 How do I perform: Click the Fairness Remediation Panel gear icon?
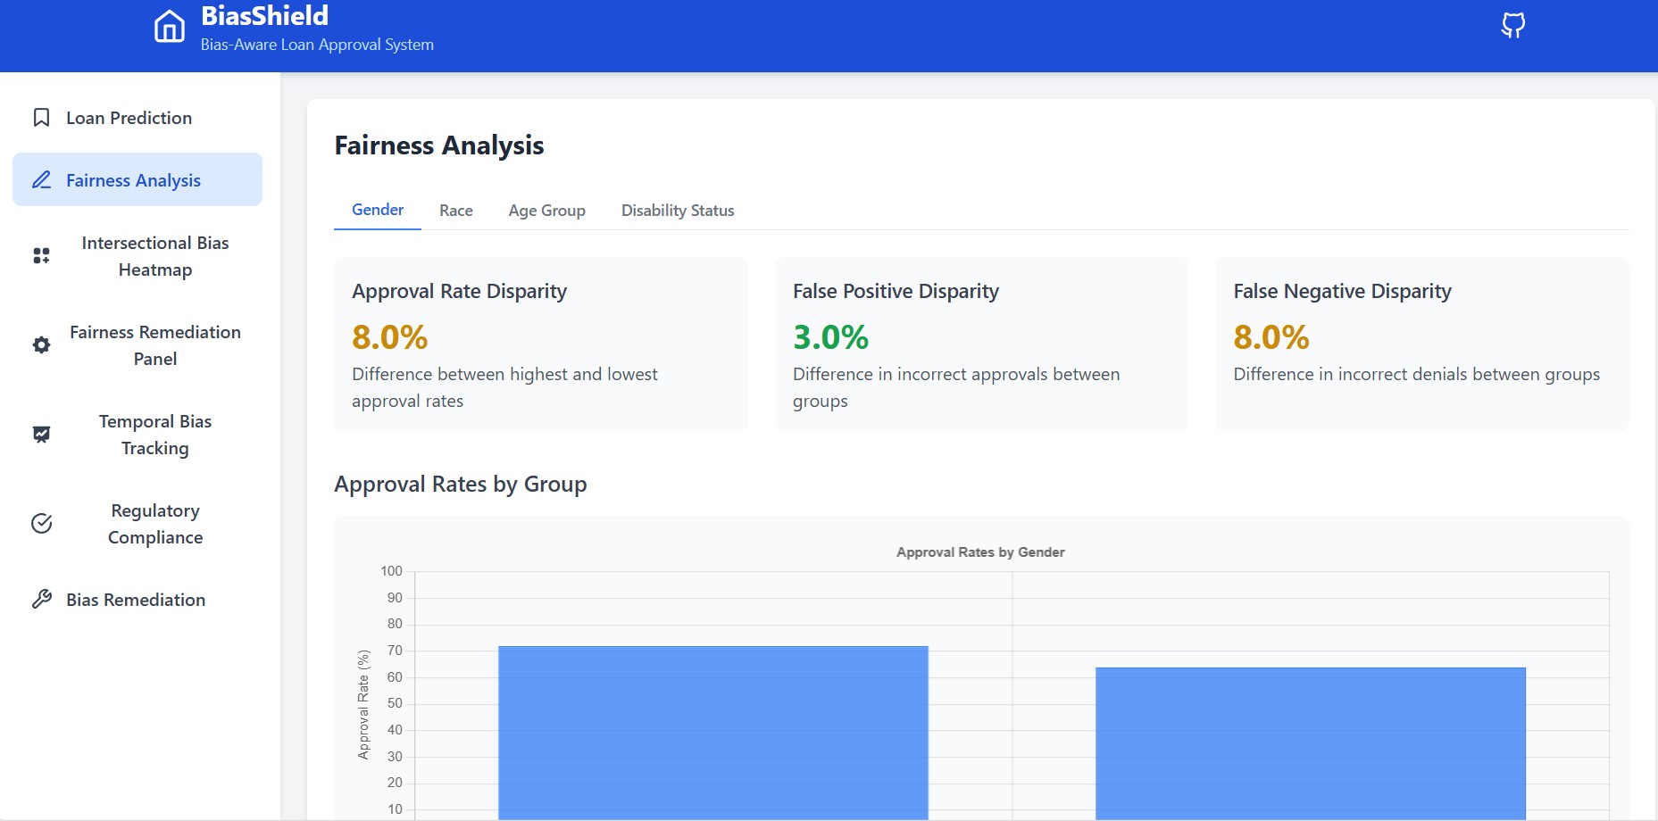tap(41, 345)
